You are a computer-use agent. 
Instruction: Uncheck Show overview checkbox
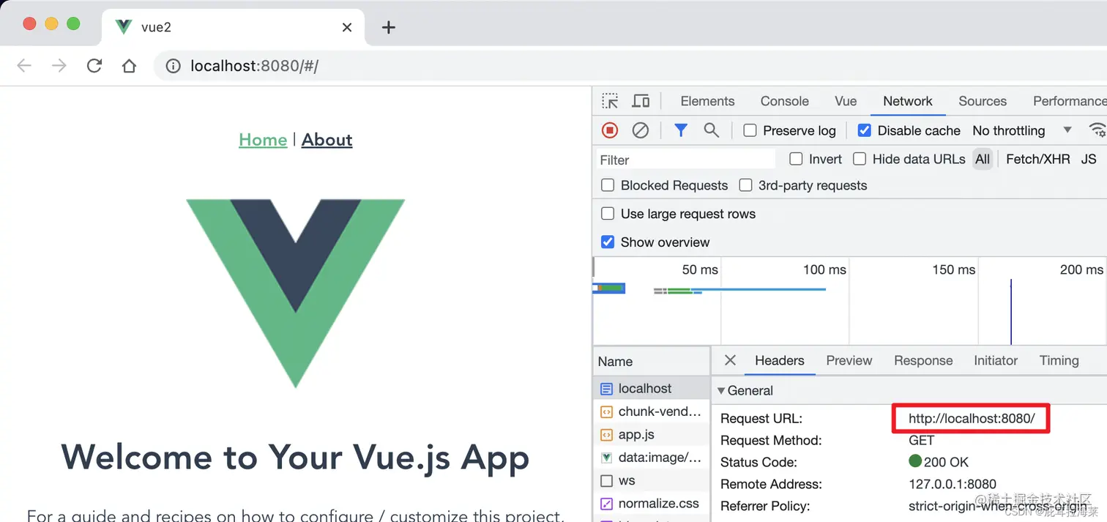point(608,242)
